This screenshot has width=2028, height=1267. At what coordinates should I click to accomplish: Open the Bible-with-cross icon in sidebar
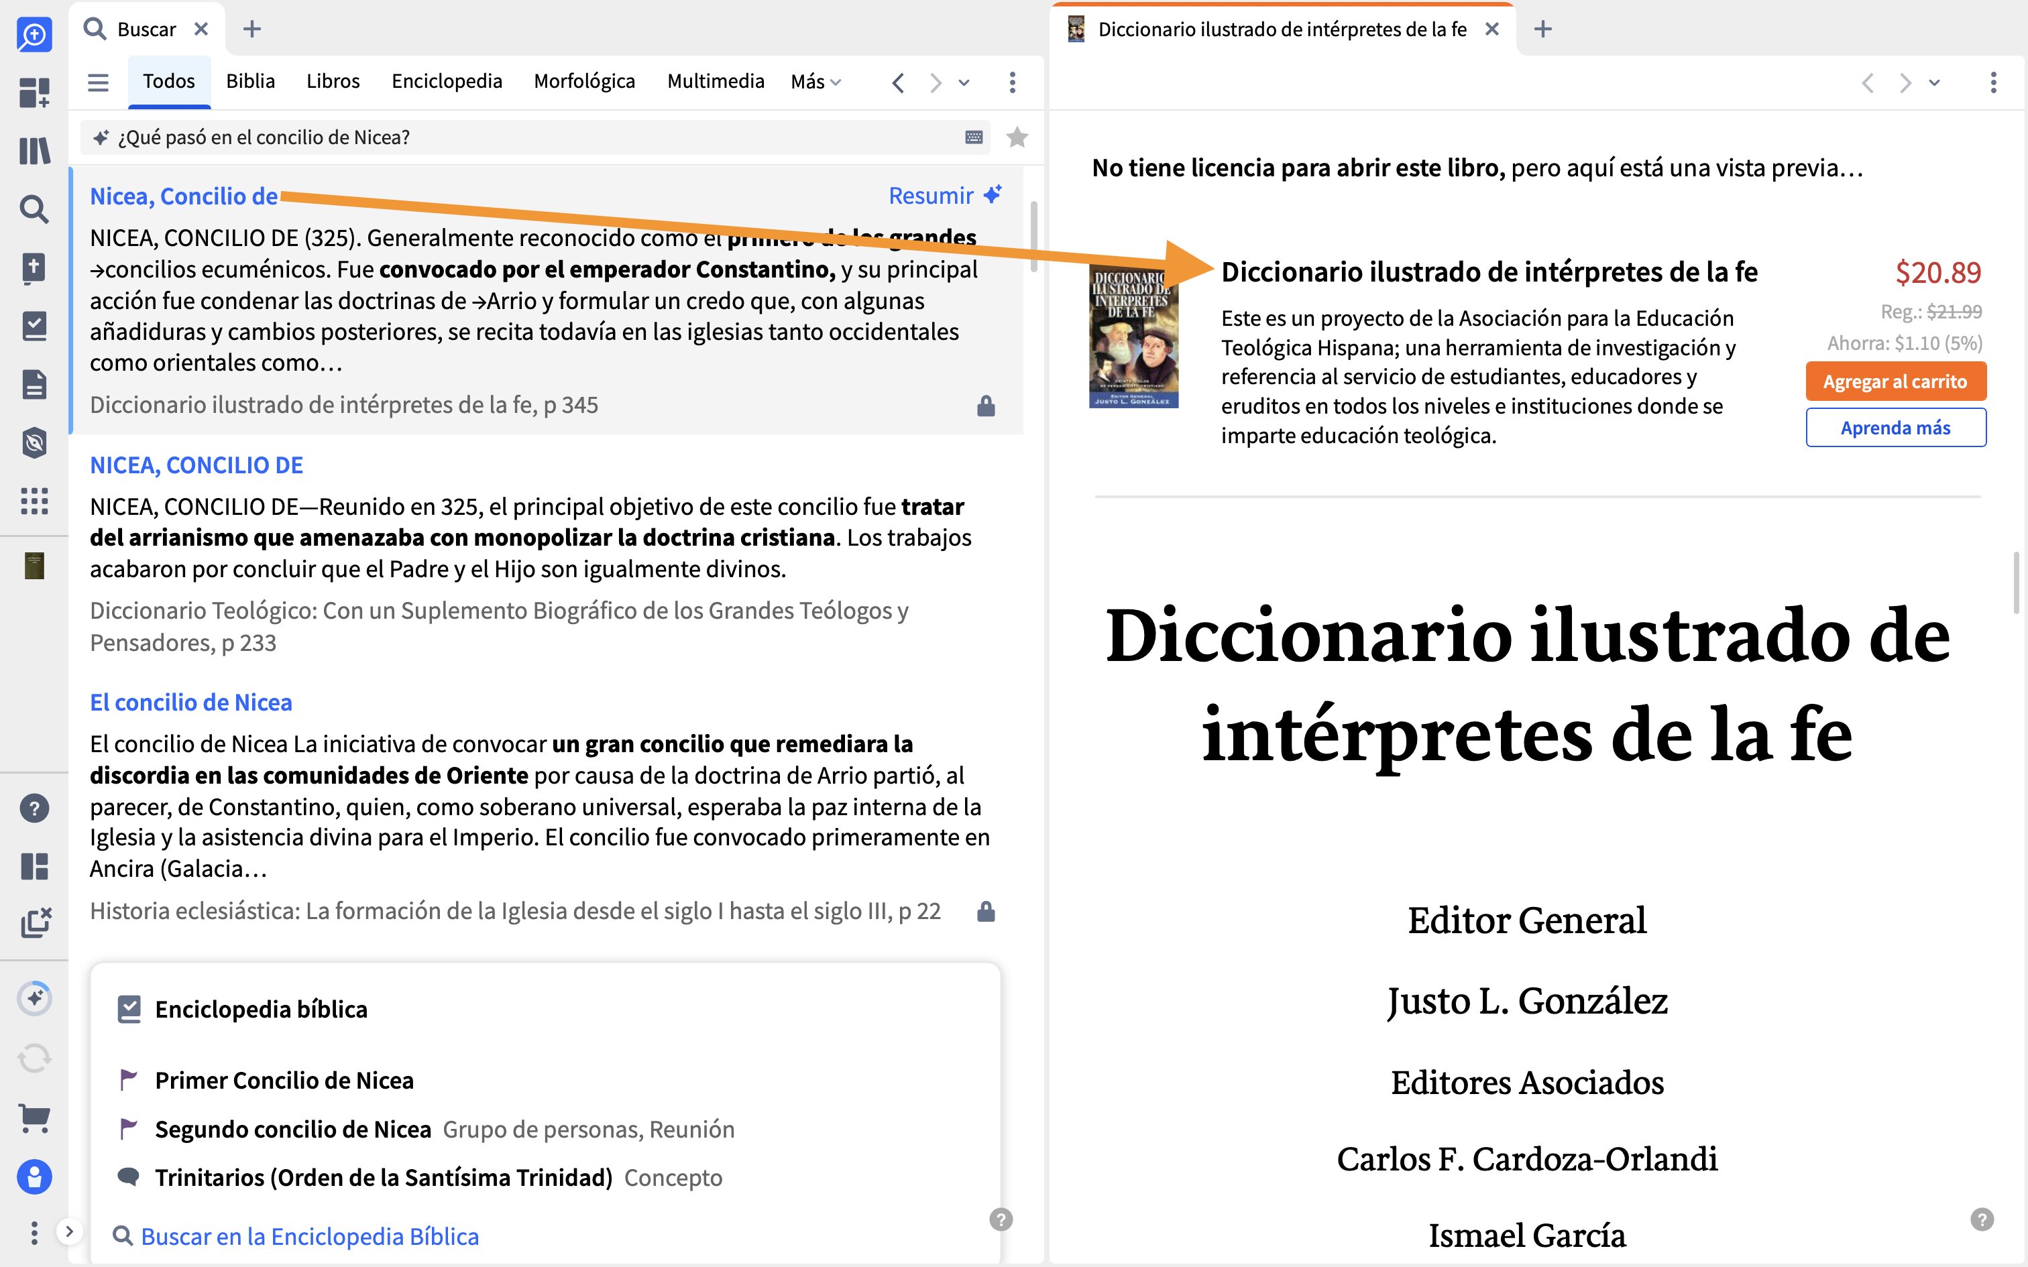[34, 267]
